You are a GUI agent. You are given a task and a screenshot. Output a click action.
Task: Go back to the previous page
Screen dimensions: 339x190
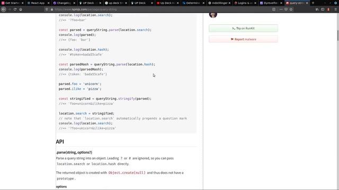4,9
